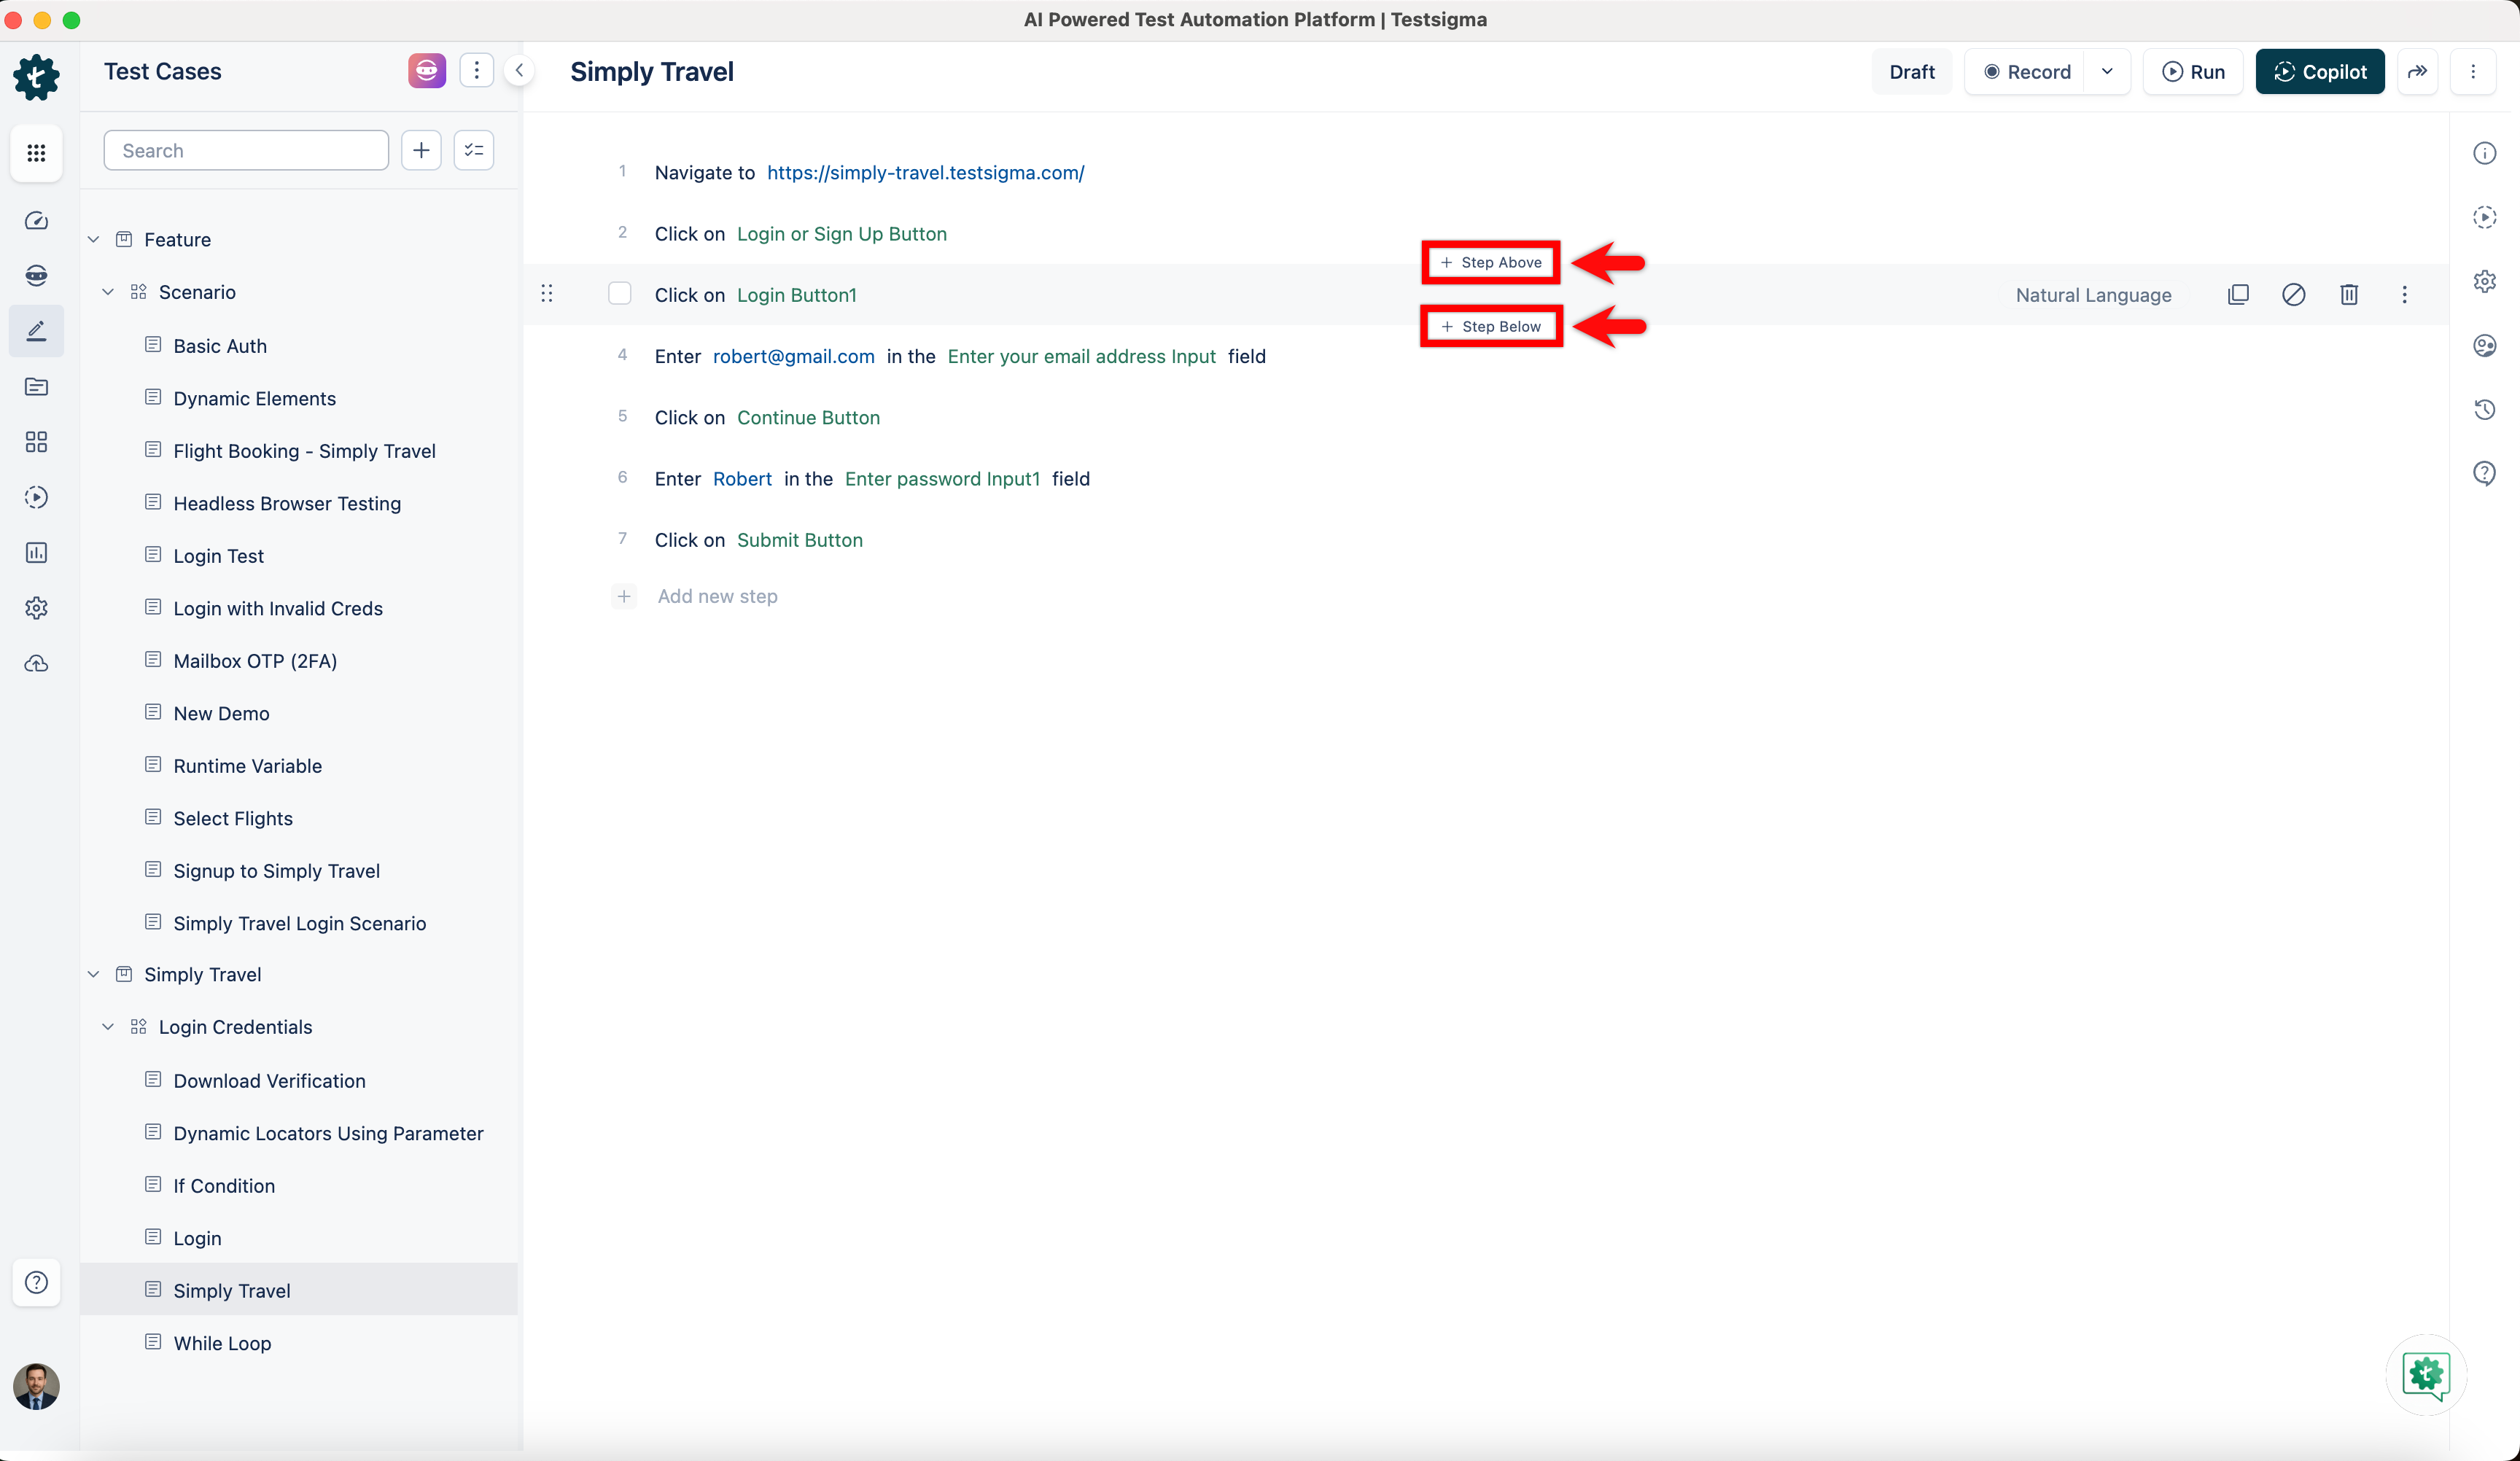Expand the Record dropdown arrow

2107,71
